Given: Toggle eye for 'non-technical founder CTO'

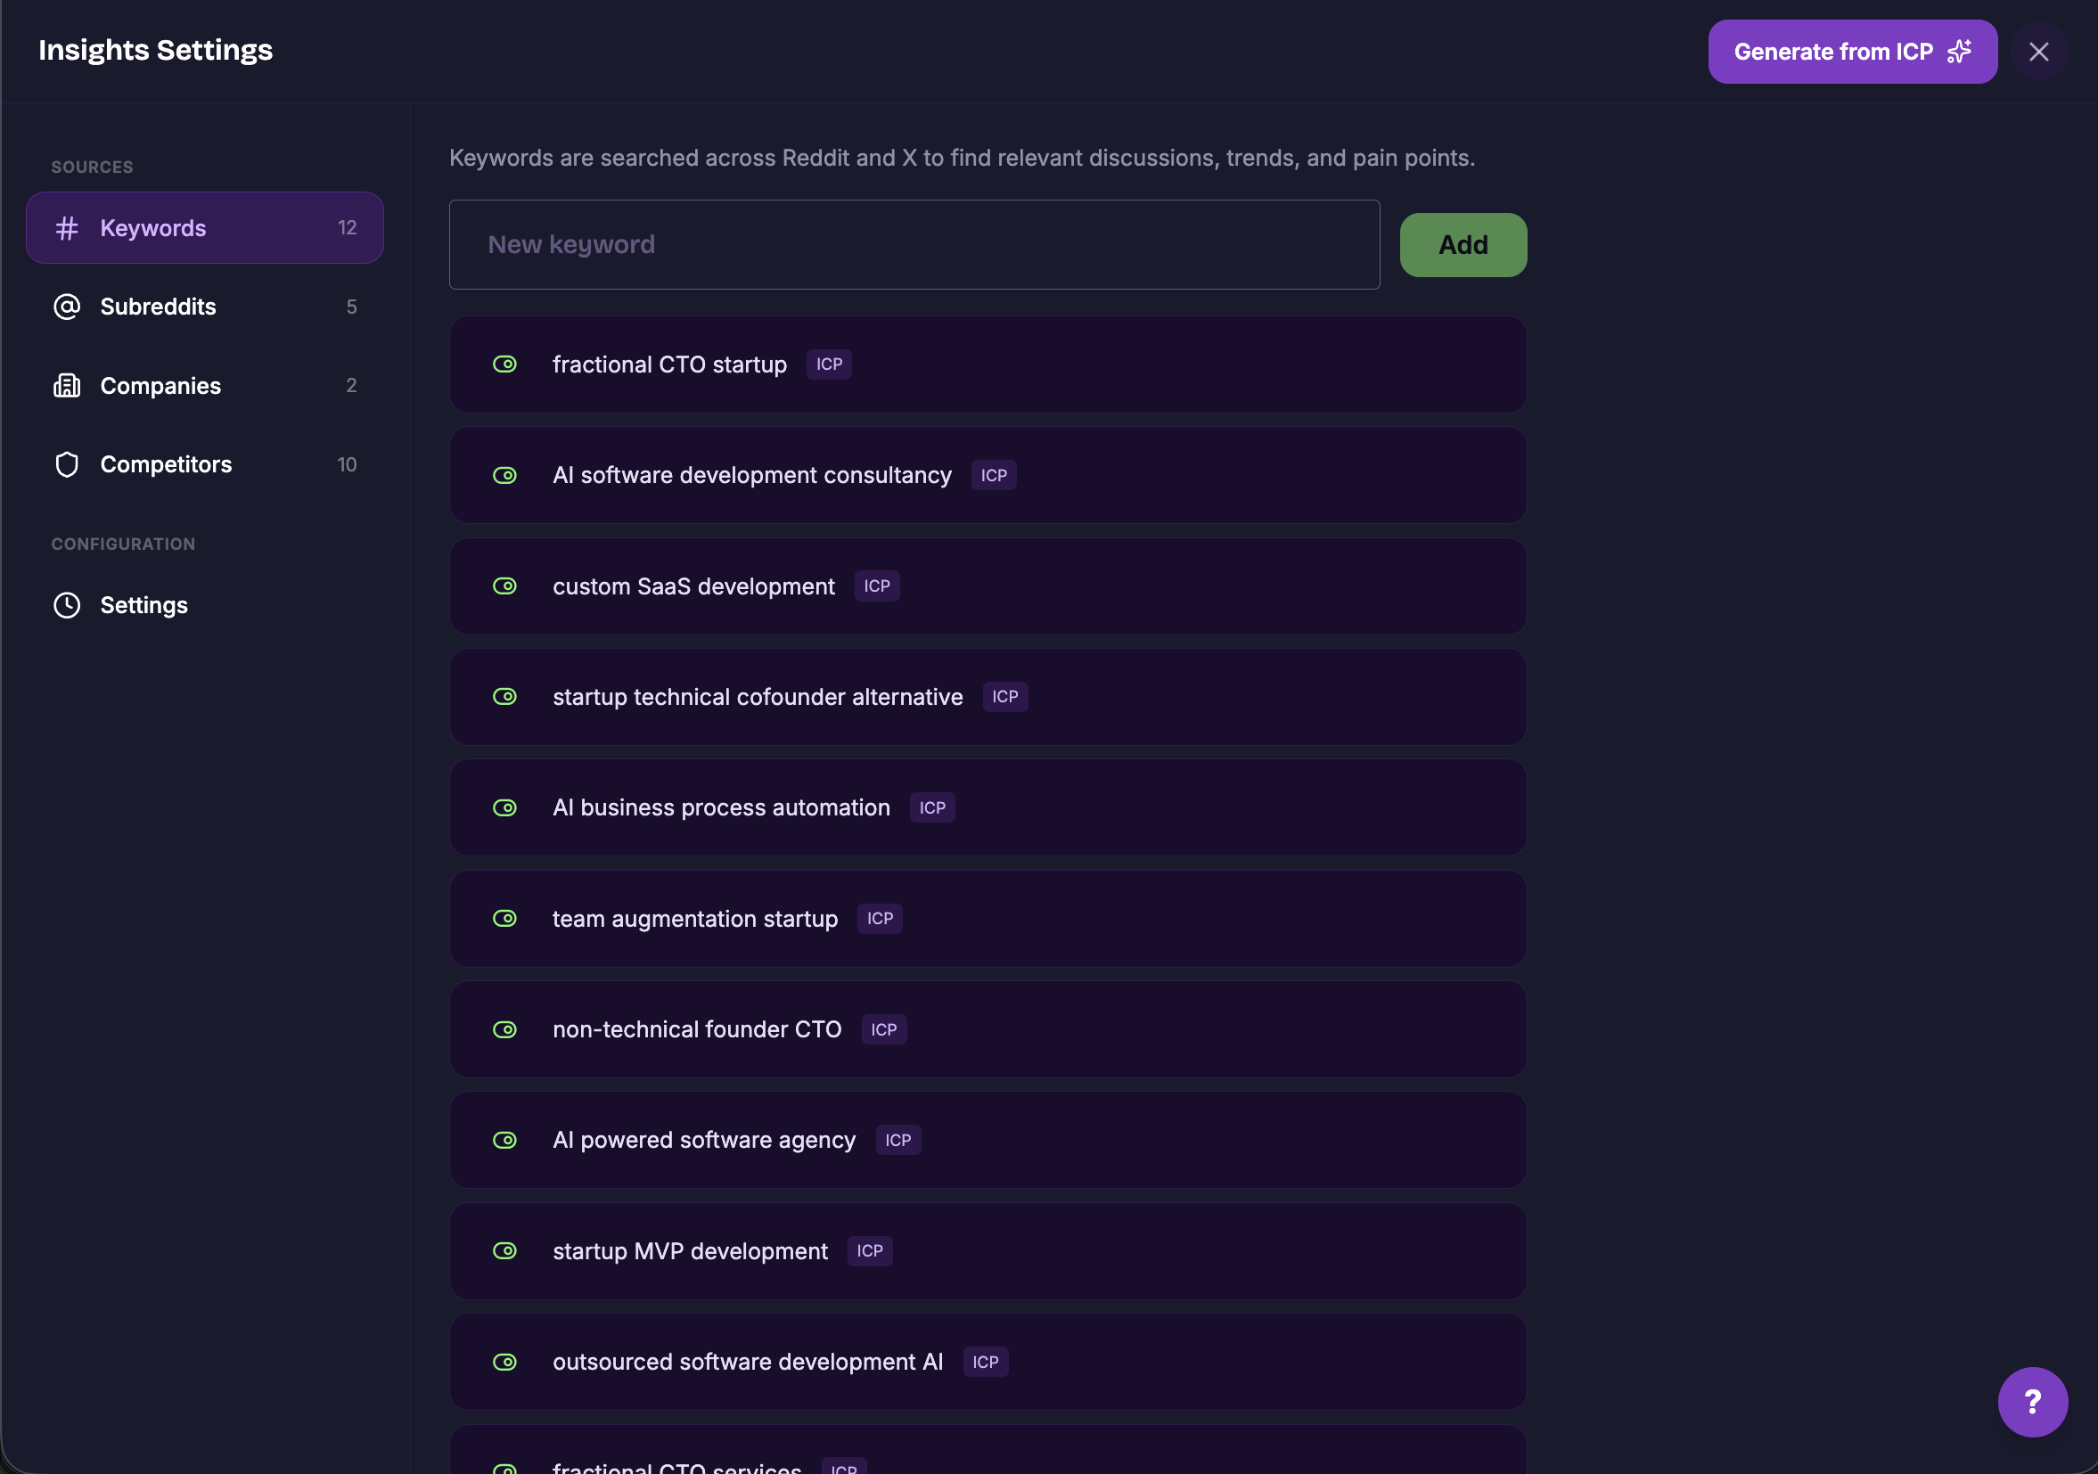Looking at the screenshot, I should (x=504, y=1030).
